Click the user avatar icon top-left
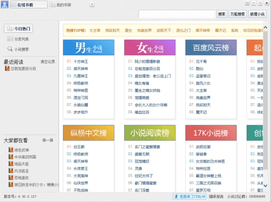Screen dimensions: 271x202 pos(5,4)
